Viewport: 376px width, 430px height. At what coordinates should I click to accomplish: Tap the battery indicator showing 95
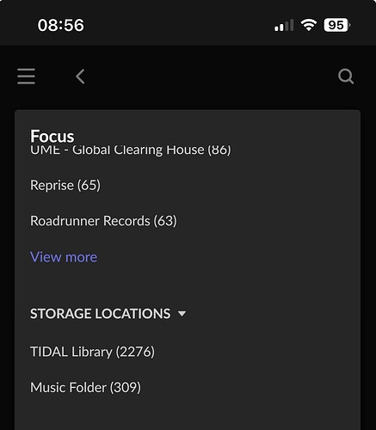[336, 25]
